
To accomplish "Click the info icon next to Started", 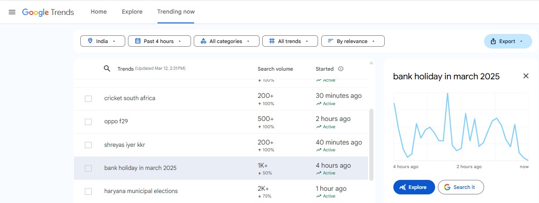I will click(341, 69).
